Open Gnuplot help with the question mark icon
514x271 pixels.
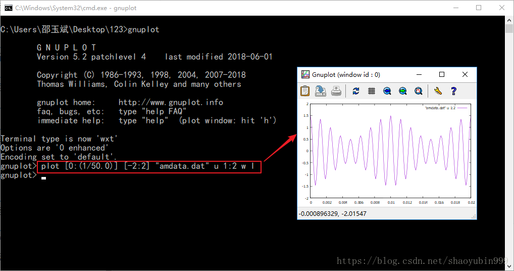click(454, 91)
